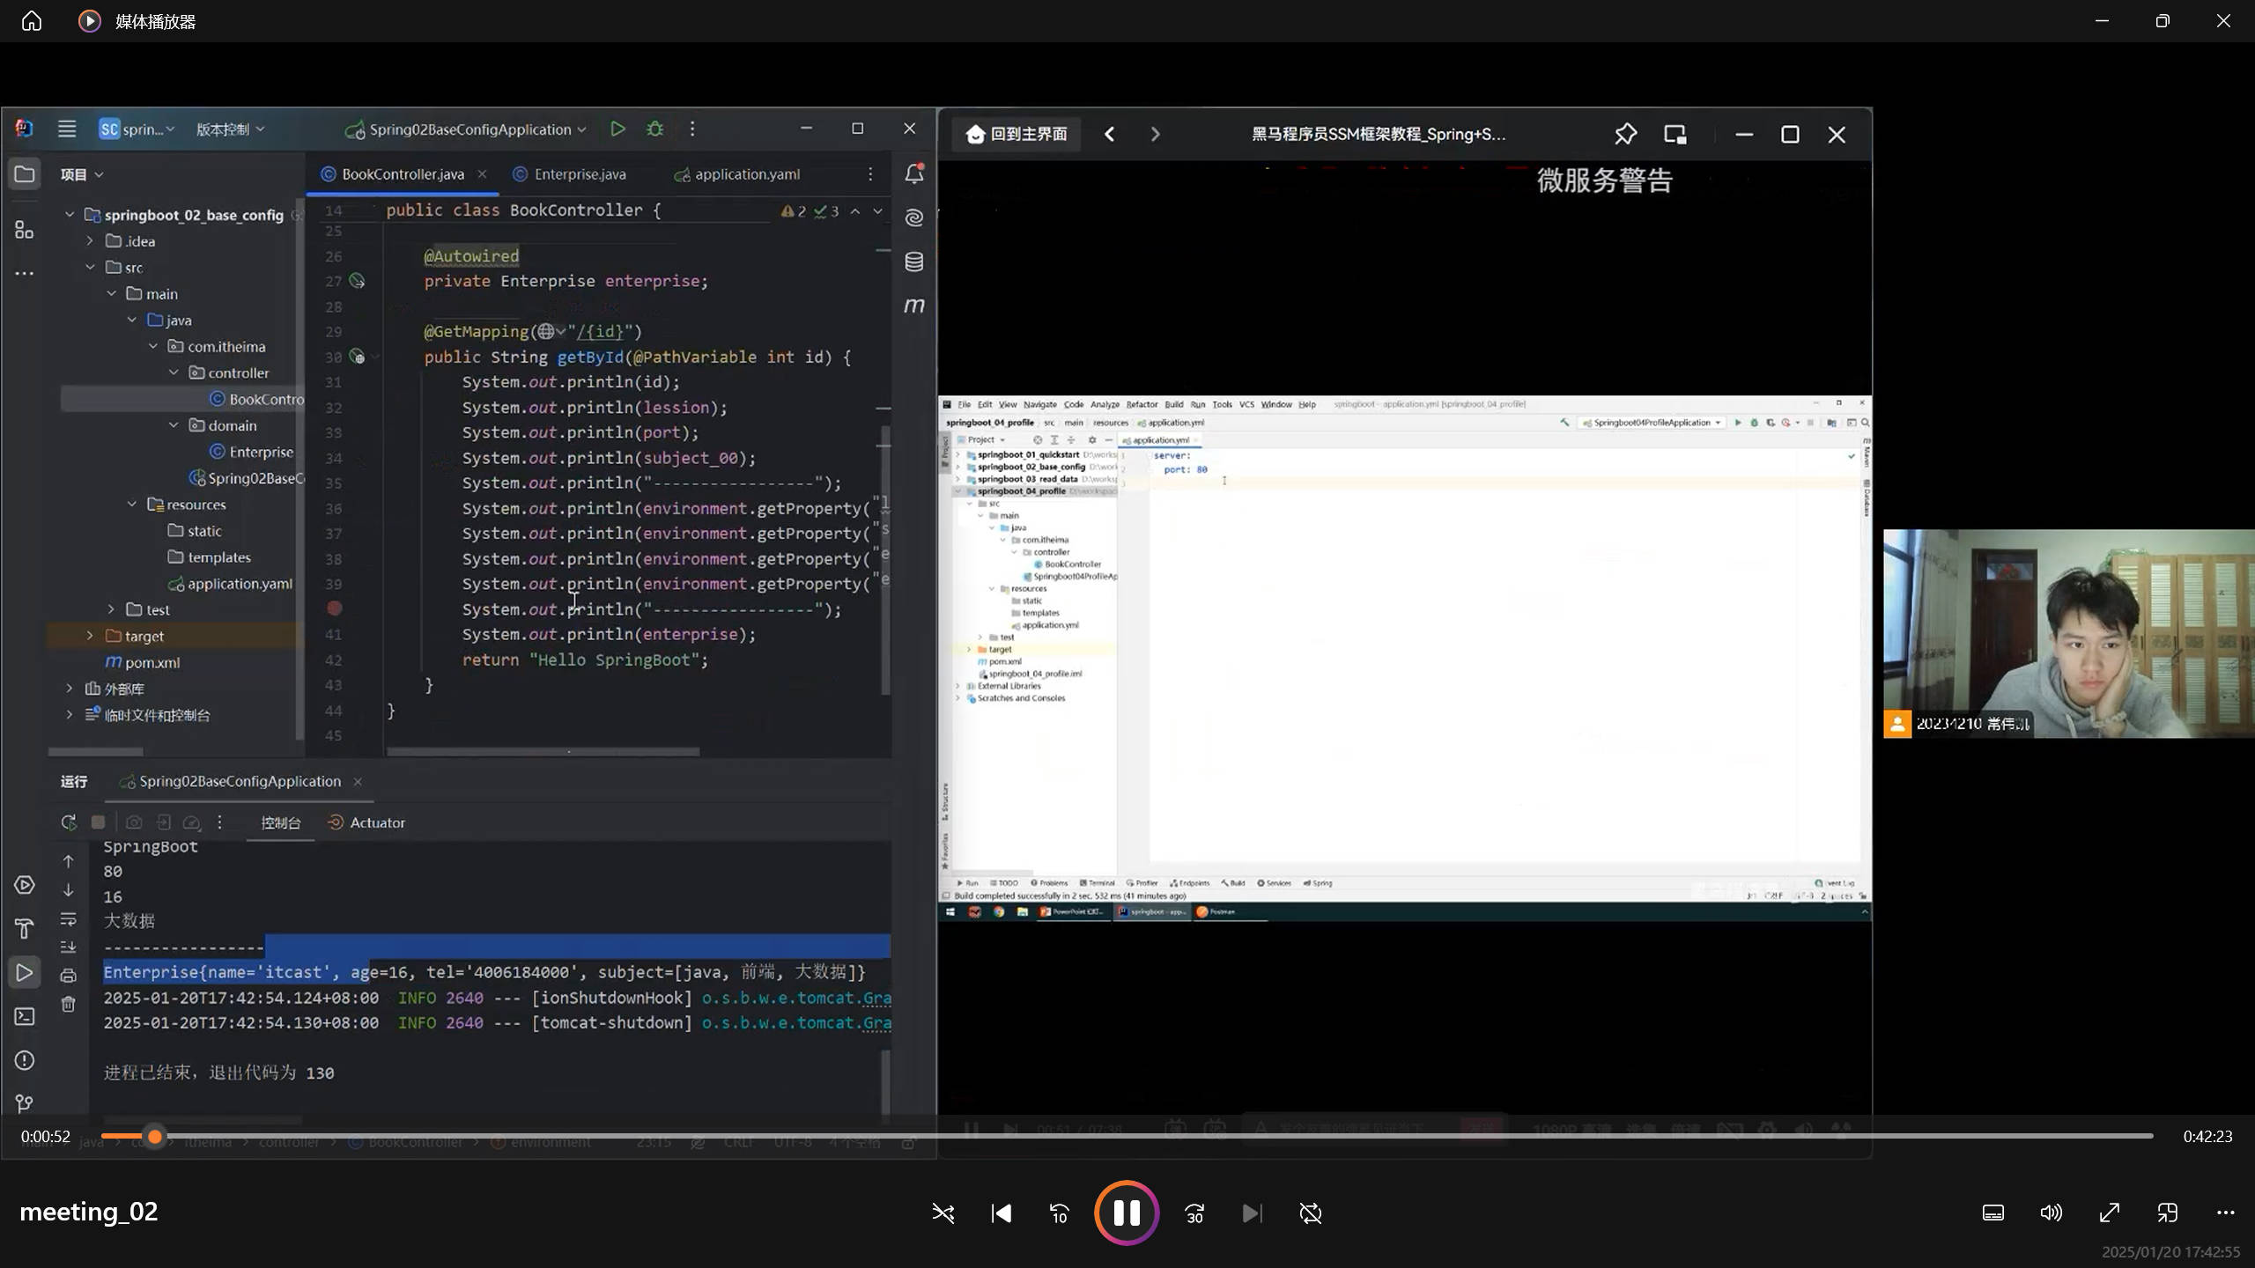This screenshot has width=2255, height=1268.
Task: Open the volume control
Action: [x=2051, y=1213]
